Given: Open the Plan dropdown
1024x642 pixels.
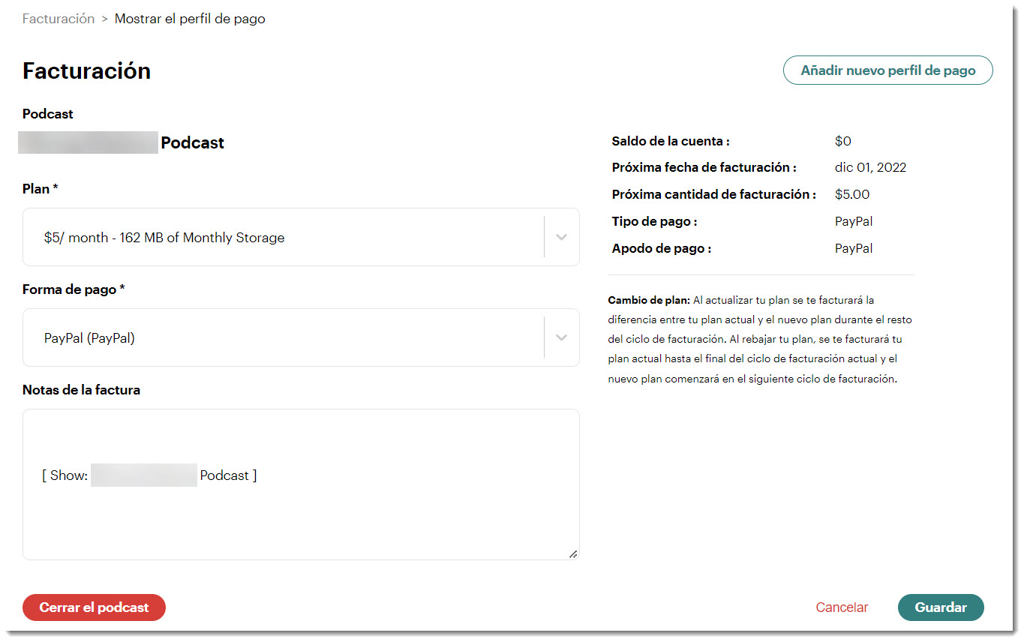Looking at the screenshot, I should point(301,237).
